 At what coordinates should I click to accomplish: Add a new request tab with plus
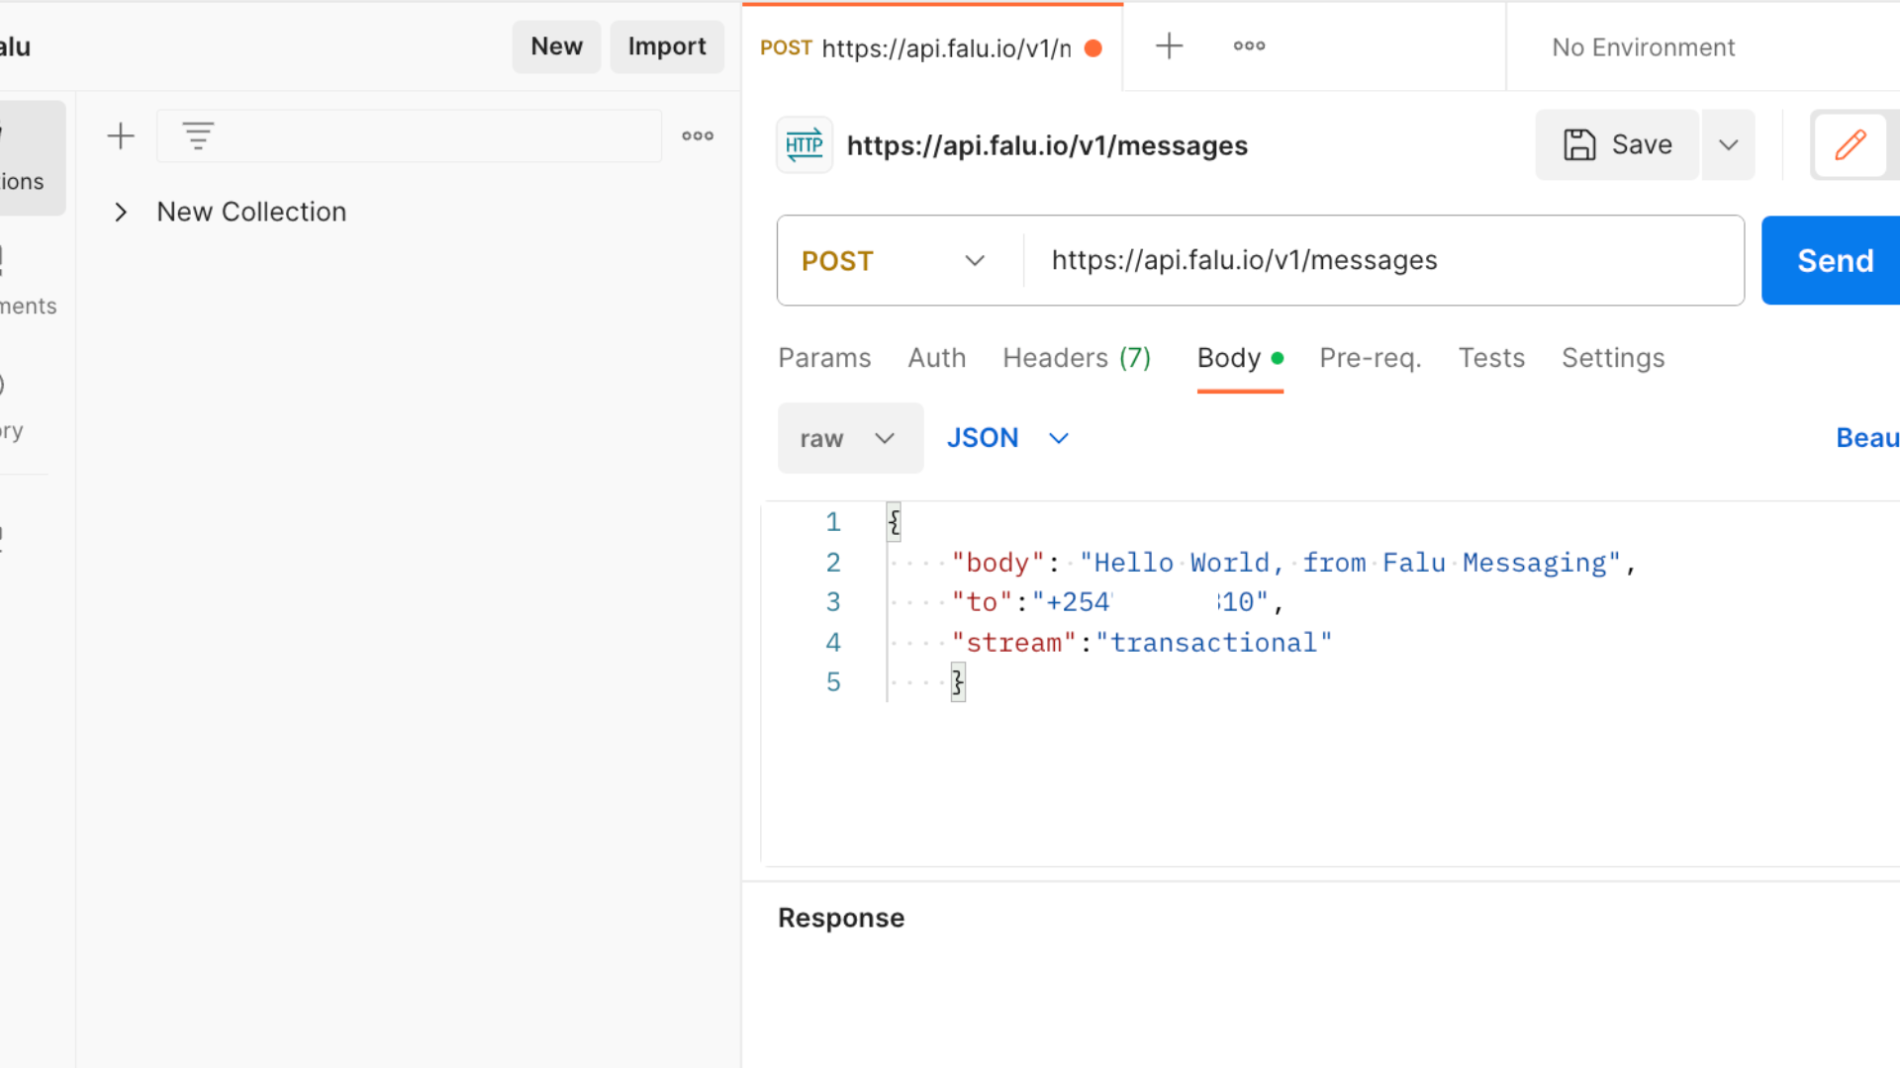1169,45
